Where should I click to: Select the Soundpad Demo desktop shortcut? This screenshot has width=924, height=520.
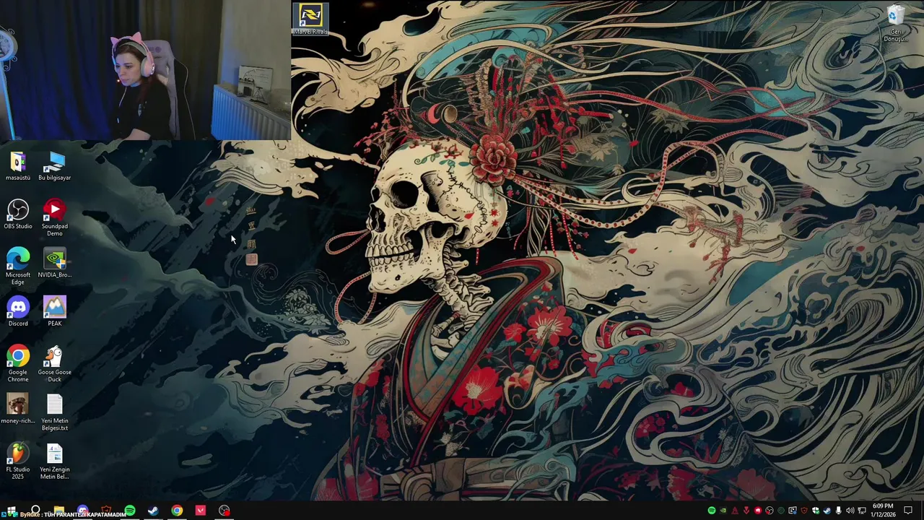(x=55, y=218)
